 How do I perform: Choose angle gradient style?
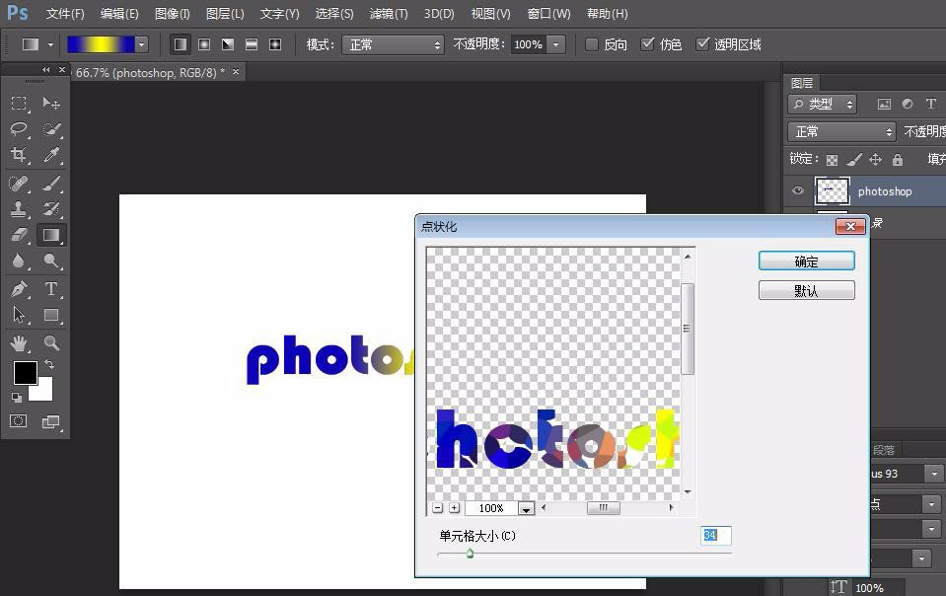tap(228, 44)
